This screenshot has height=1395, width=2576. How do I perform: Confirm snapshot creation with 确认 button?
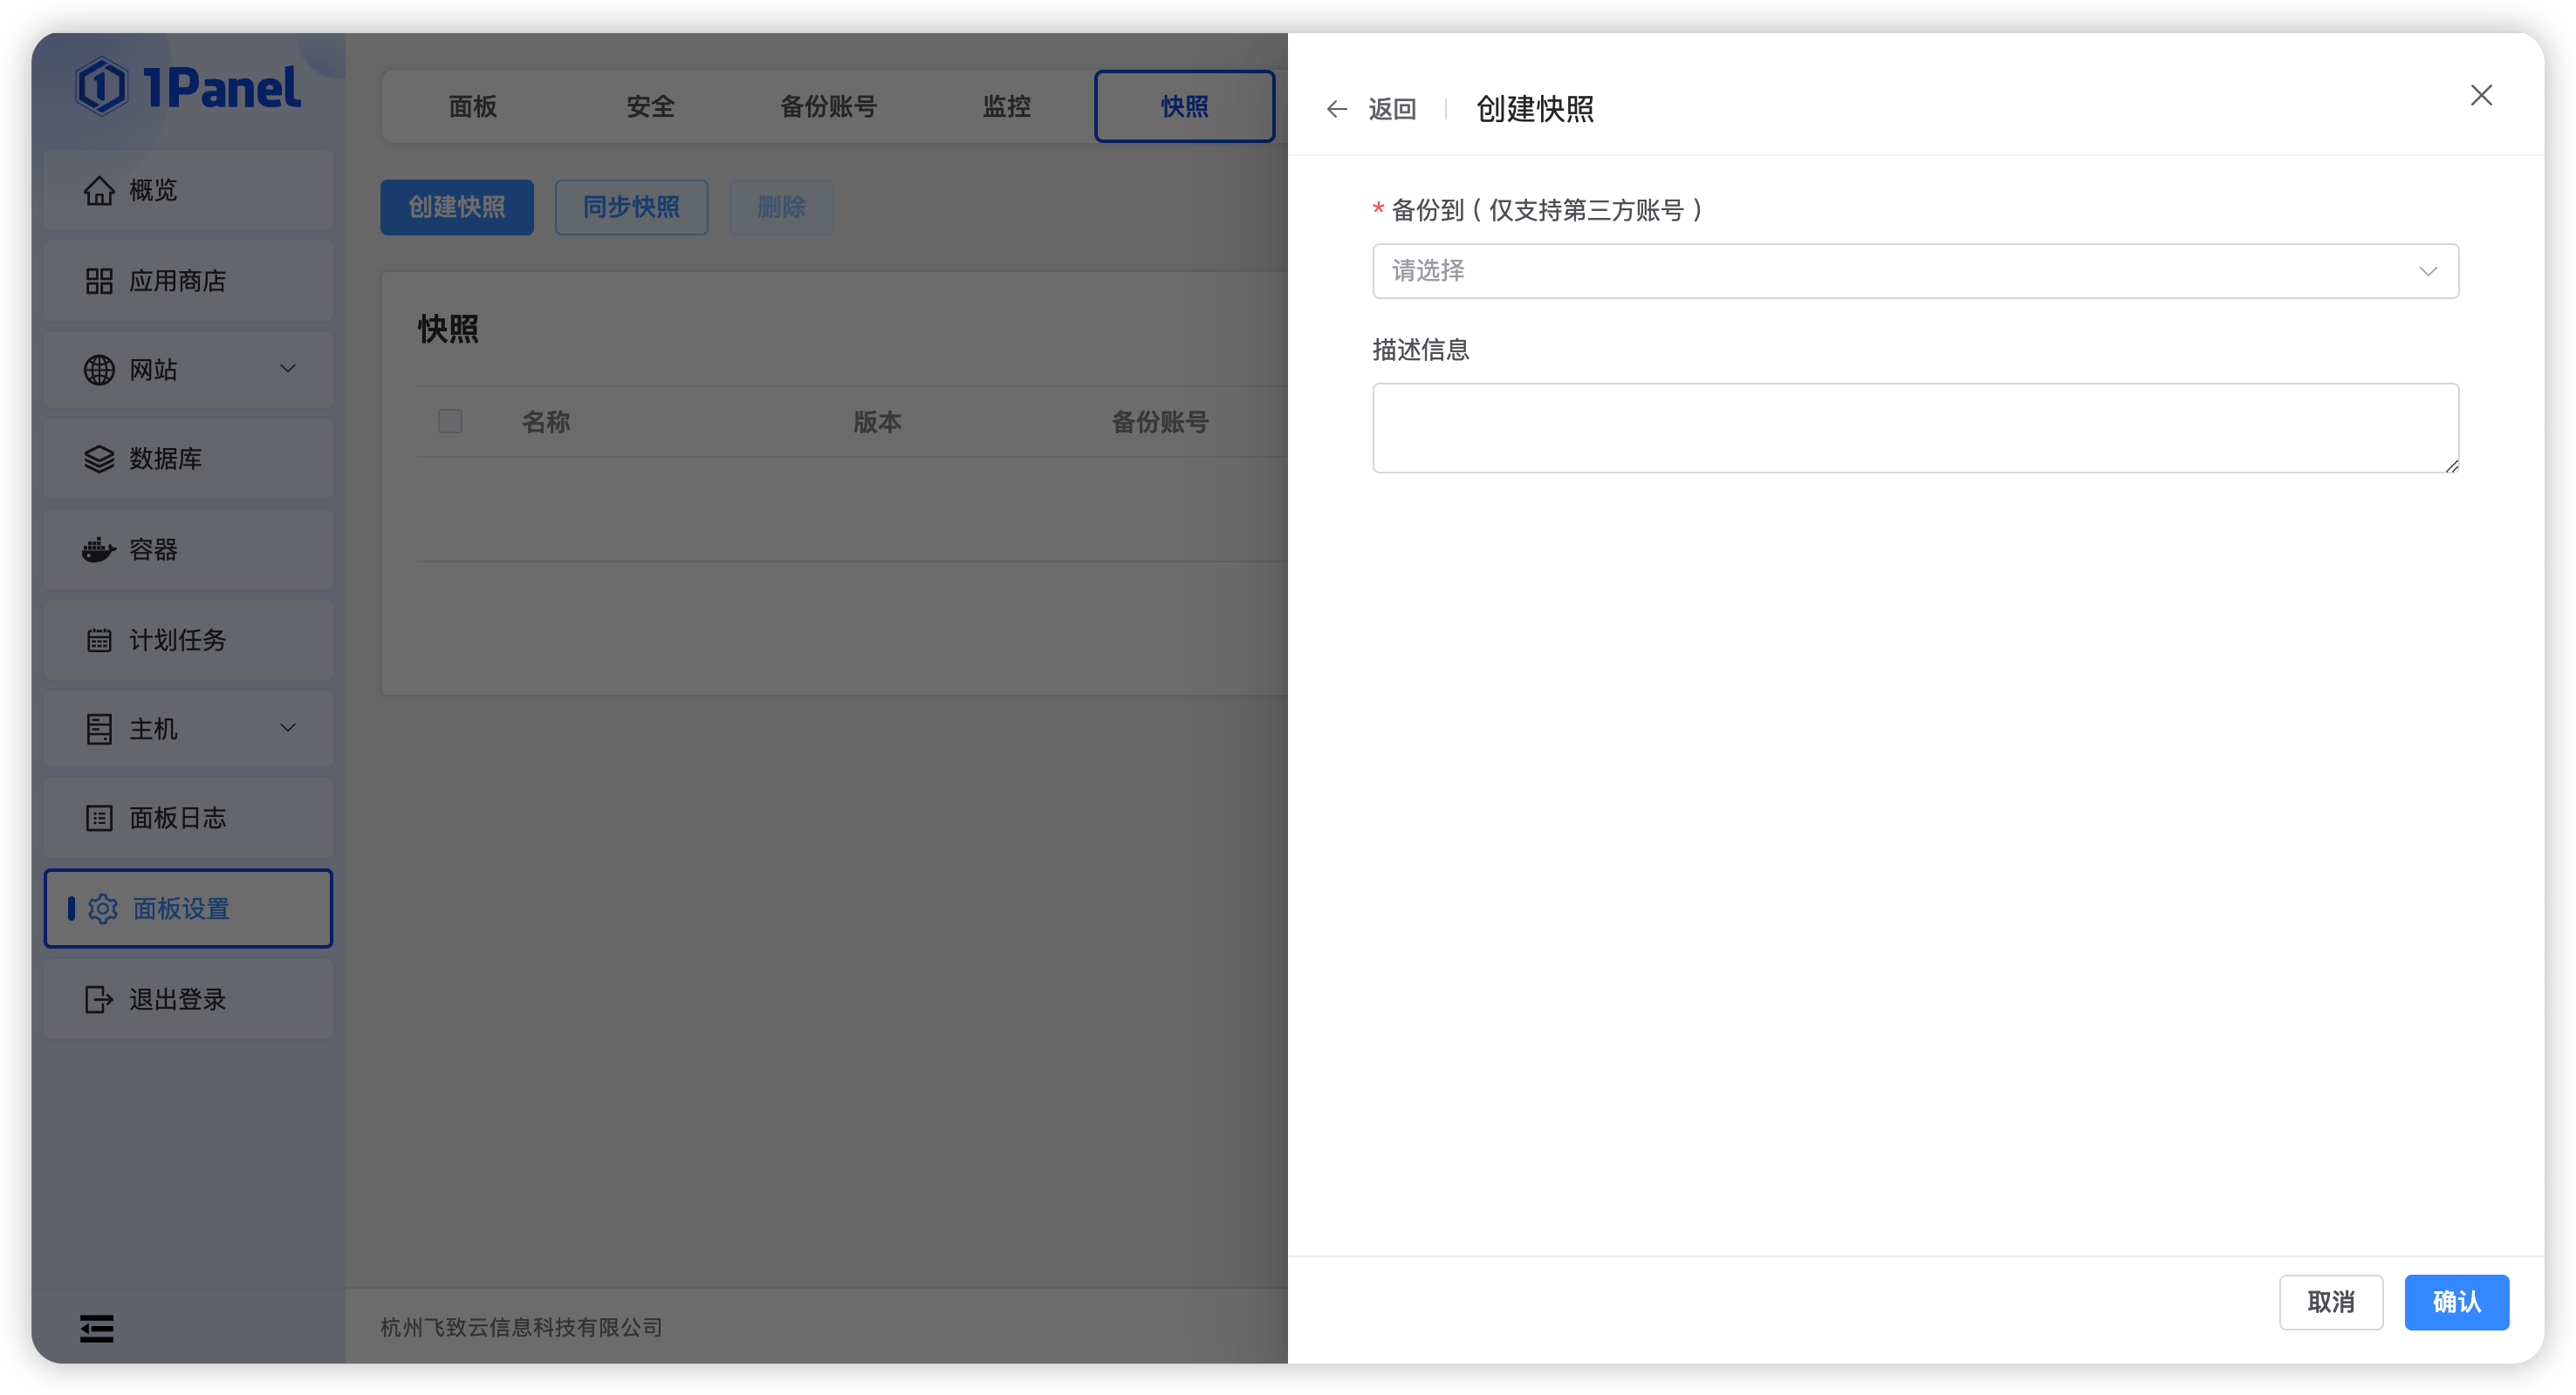pyautogui.click(x=2456, y=1302)
